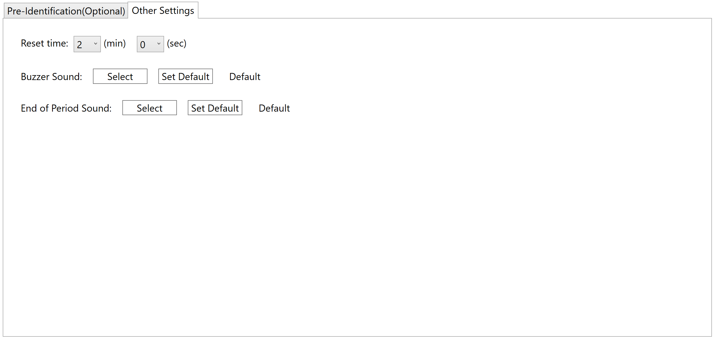Screen dimensions: 716x340
Task: Click the minutes value showing 2
Action: [80, 44]
